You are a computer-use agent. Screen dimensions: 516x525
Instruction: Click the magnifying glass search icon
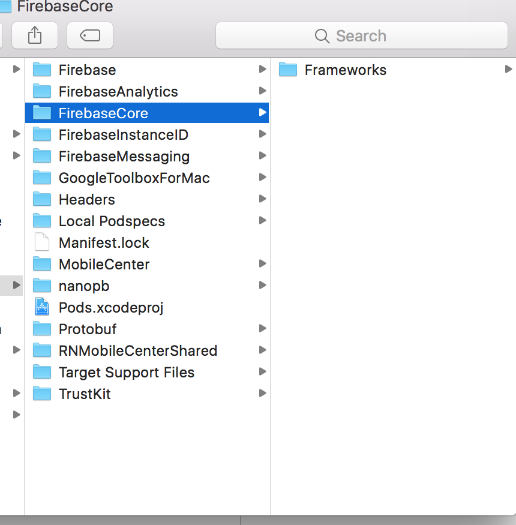point(322,36)
